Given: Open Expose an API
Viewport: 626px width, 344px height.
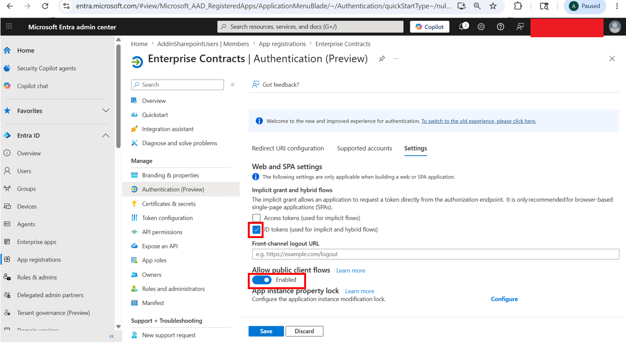Looking at the screenshot, I should click(x=159, y=246).
